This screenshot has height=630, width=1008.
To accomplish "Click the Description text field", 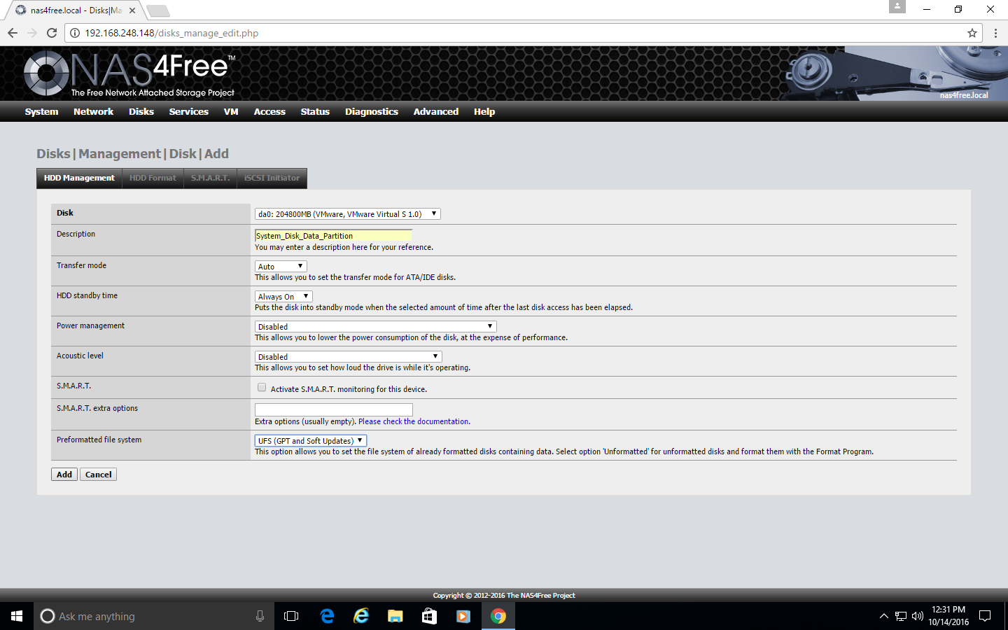I will (333, 236).
